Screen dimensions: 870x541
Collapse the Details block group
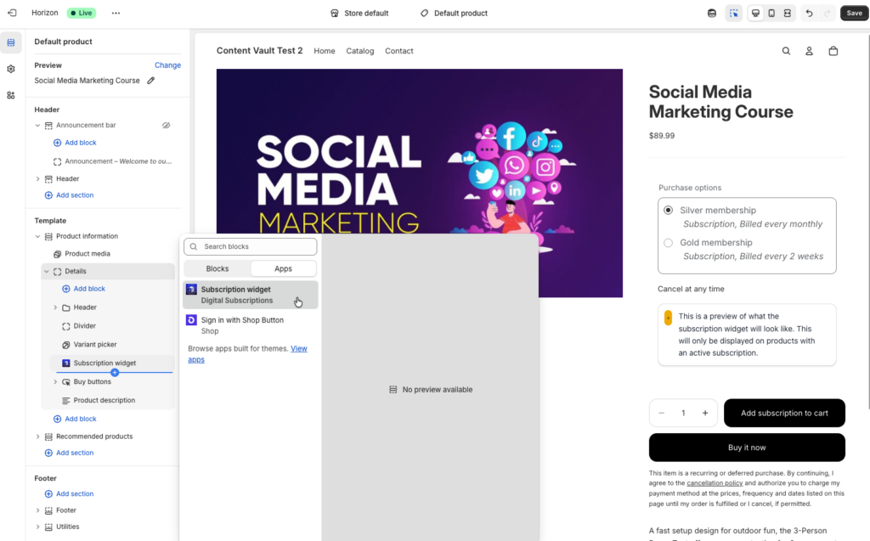pos(47,272)
